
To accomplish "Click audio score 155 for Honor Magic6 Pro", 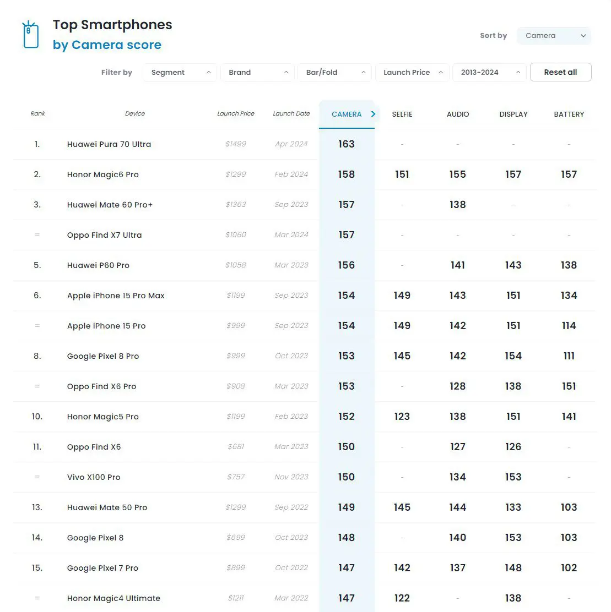I will pyautogui.click(x=457, y=174).
